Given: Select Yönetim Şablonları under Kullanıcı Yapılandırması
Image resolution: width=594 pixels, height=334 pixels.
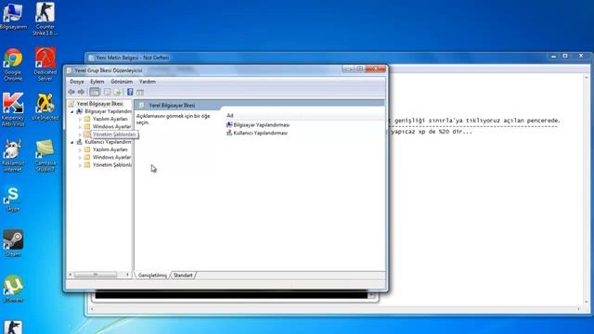Looking at the screenshot, I should click(112, 165).
